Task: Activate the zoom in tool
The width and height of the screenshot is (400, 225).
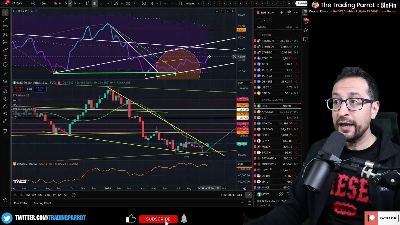Action: tap(5, 82)
